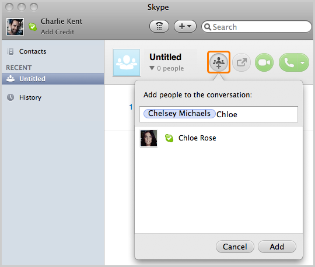Click the Untitled conversation title

click(x=165, y=57)
